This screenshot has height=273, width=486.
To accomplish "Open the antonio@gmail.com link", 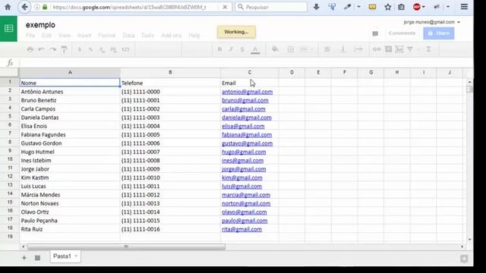I will pos(247,92).
